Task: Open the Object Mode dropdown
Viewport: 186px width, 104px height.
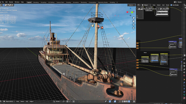Action: (9, 101)
